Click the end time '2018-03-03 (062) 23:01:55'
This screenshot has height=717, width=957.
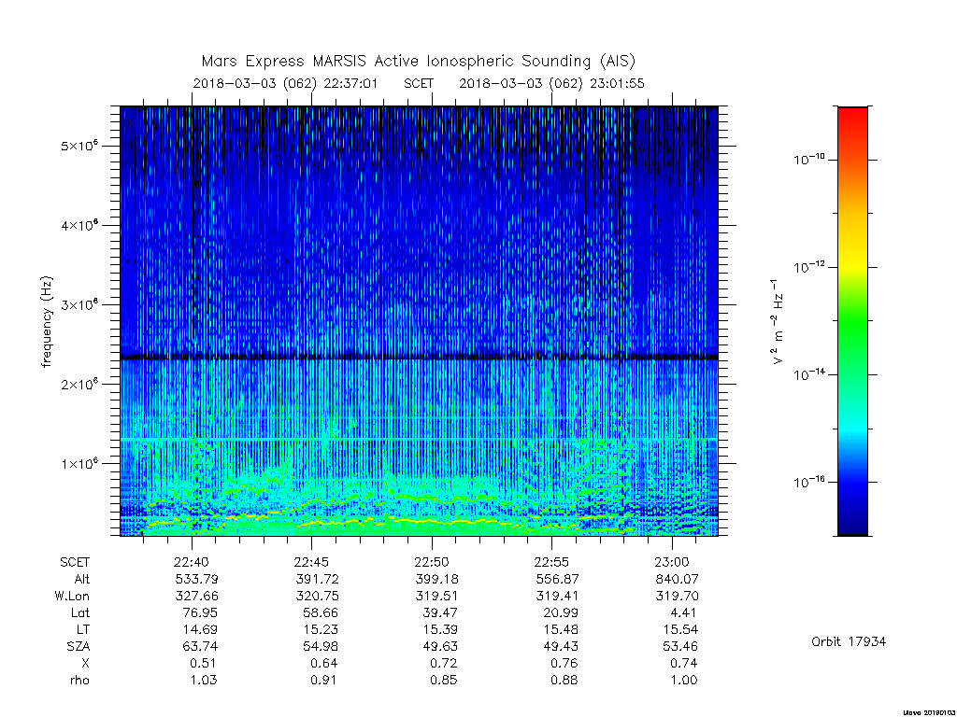[551, 83]
